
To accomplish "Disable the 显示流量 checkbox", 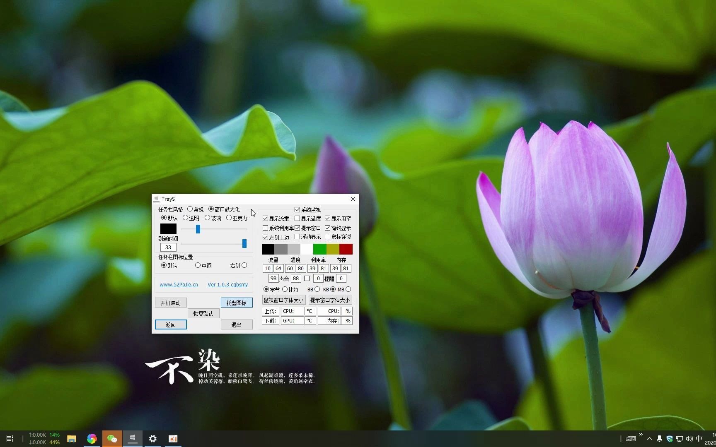I will (x=265, y=219).
